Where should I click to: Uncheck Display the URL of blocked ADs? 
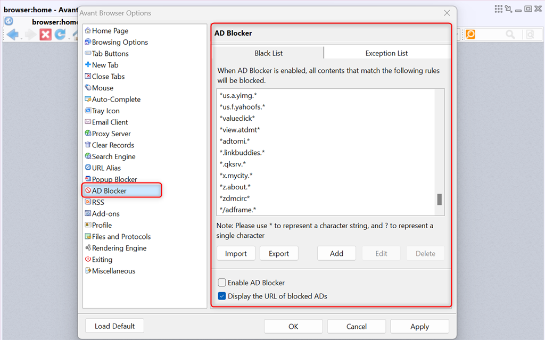222,296
